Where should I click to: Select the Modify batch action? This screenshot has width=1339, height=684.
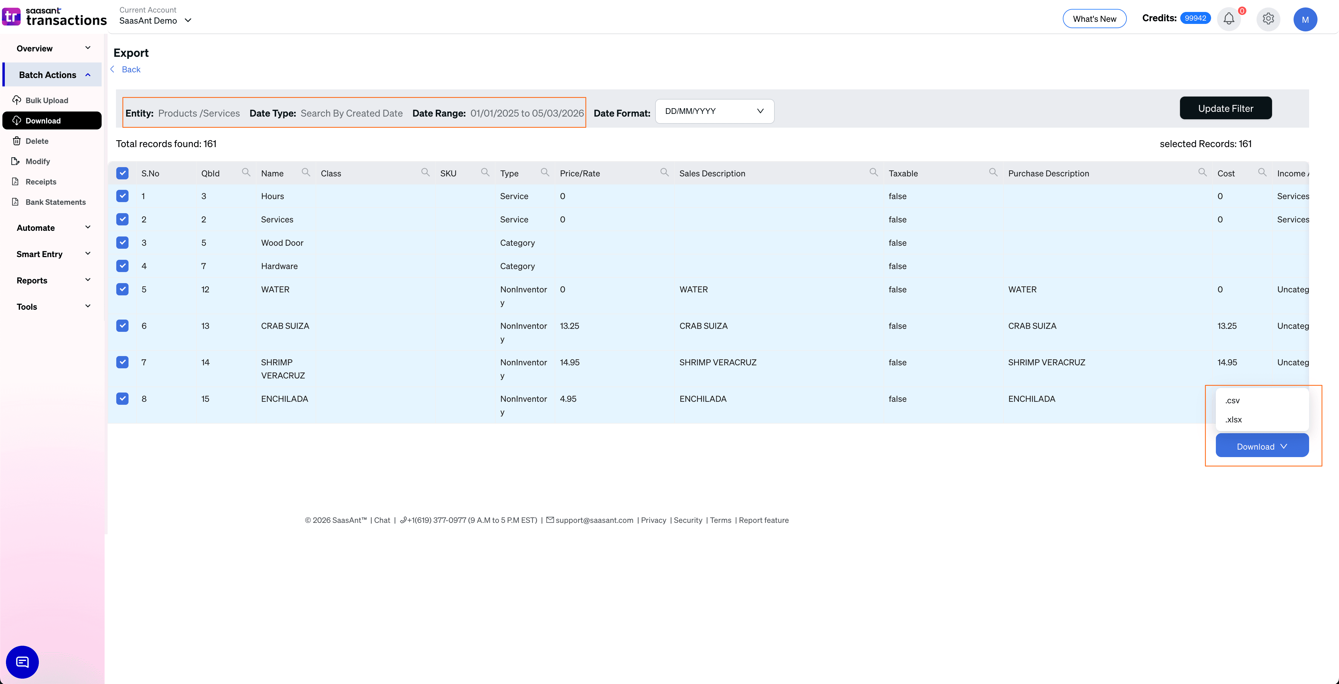click(38, 161)
